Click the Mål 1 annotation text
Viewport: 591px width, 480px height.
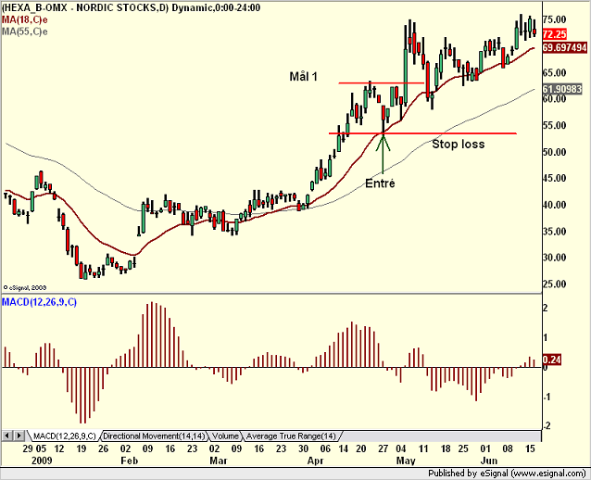[304, 77]
